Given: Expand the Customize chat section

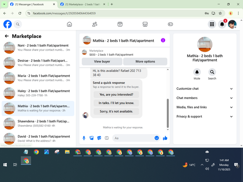Looking at the screenshot, I should (x=205, y=89).
